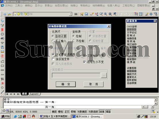Select the brush icon near the toolbar's right end

pos(146,14)
